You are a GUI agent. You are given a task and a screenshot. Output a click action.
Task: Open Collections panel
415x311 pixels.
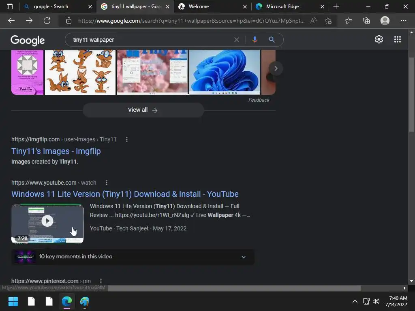click(366, 21)
